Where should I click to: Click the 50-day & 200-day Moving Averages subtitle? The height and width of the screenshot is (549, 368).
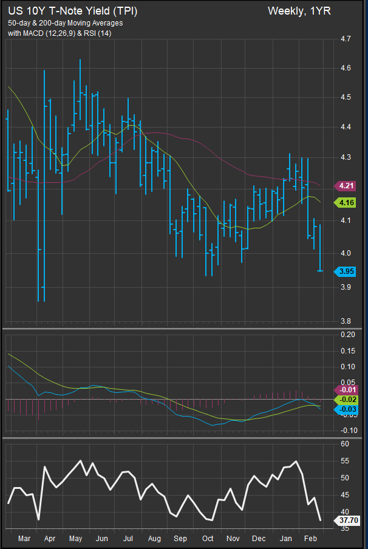pyautogui.click(x=65, y=22)
